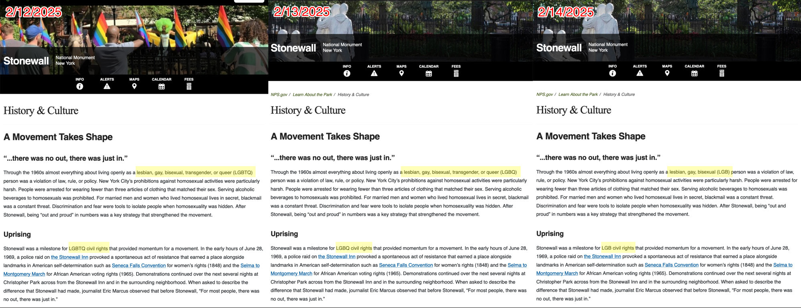This screenshot has height=308, width=801.
Task: Click the 'Uprising' heading in the 2/13/2025 page
Action: point(284,234)
